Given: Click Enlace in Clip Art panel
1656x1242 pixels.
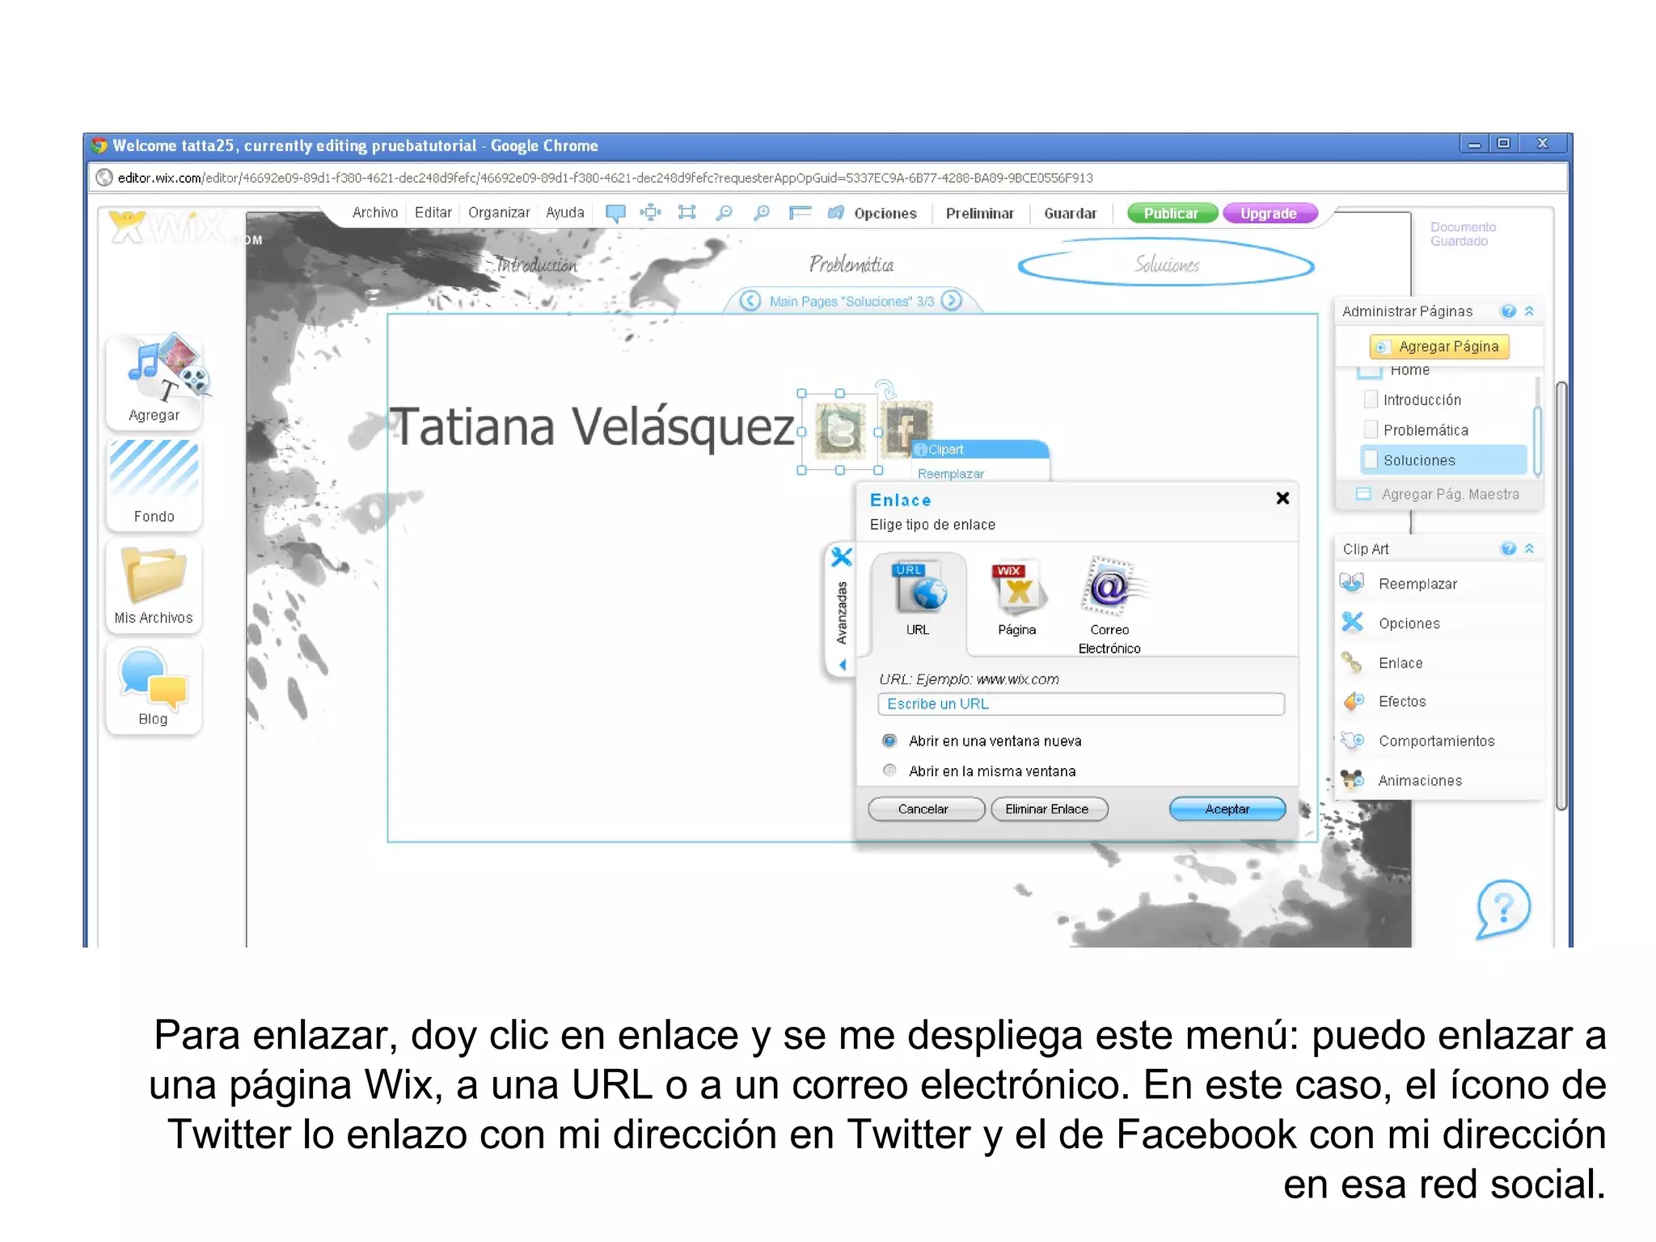Looking at the screenshot, I should (1439, 663).
